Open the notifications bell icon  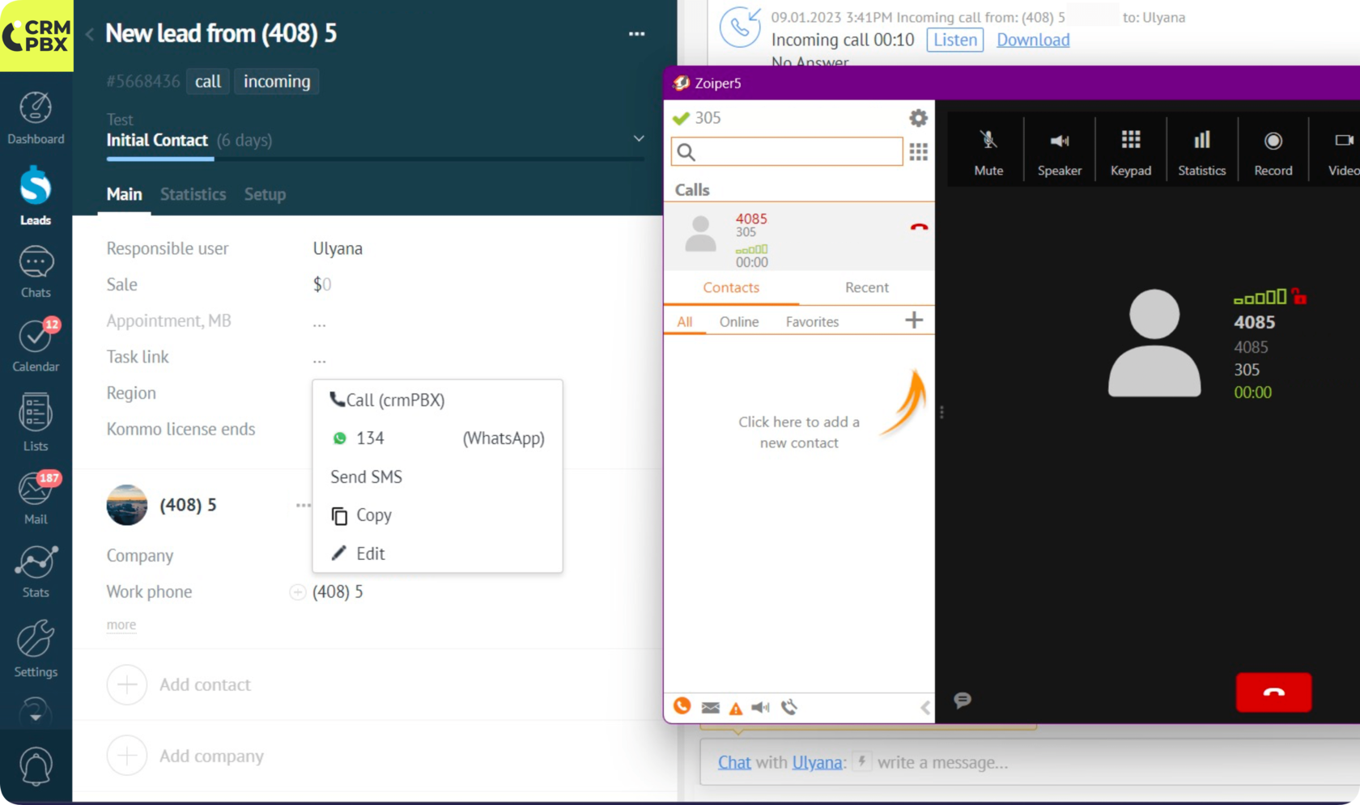36,765
